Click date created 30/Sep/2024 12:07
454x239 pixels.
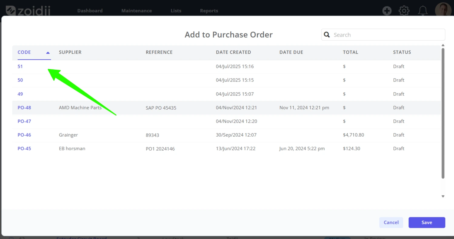(x=236, y=135)
